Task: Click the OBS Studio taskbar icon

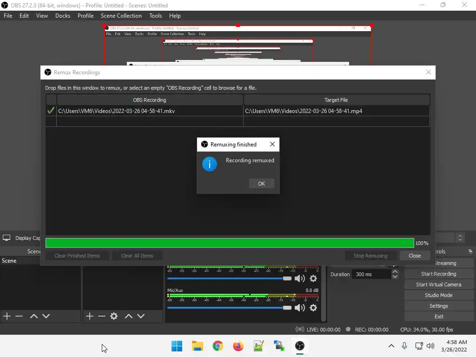Action: click(x=300, y=346)
